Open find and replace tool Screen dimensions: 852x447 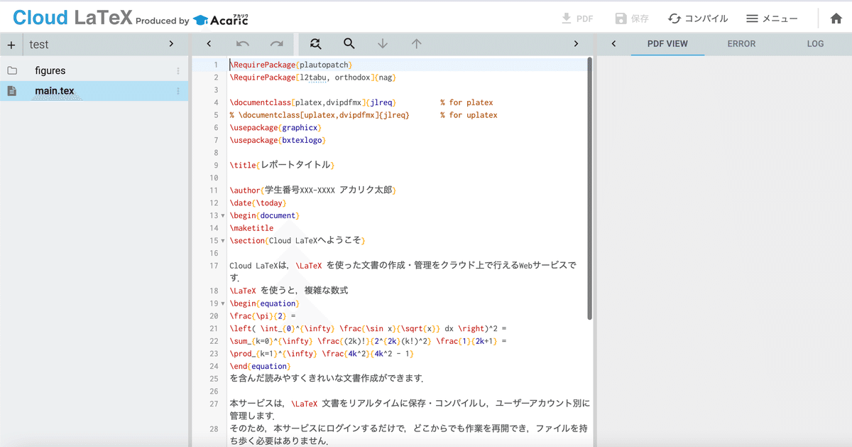(x=316, y=44)
